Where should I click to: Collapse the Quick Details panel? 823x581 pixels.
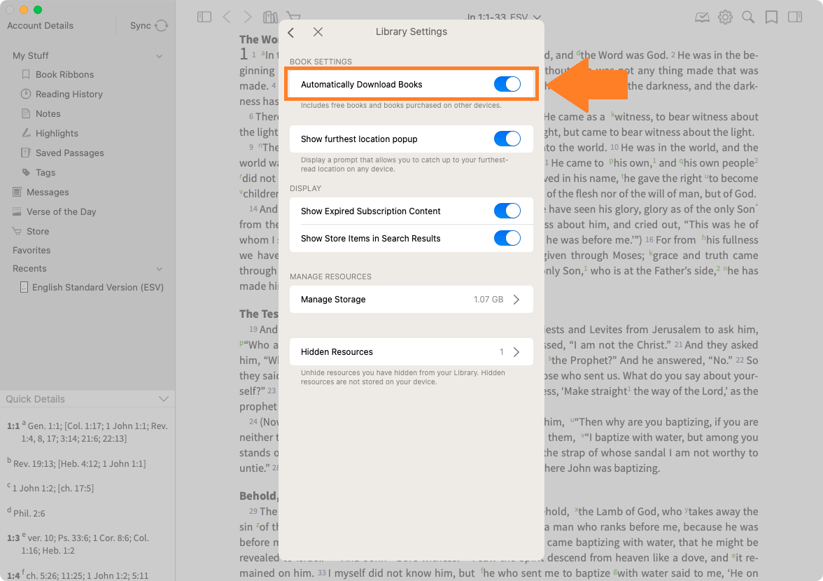(164, 399)
